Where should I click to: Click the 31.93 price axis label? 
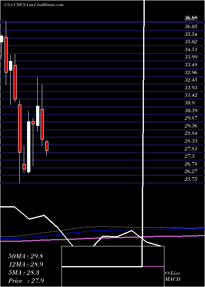pos(191,88)
